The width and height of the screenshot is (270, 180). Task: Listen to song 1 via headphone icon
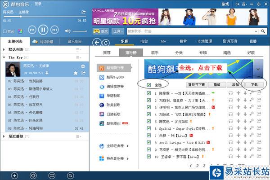click(231, 93)
